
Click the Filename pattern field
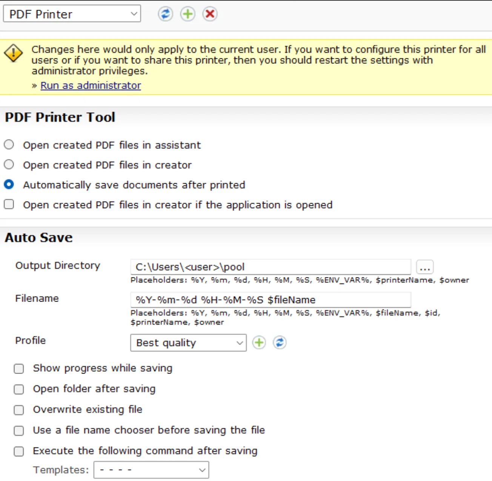(x=271, y=300)
